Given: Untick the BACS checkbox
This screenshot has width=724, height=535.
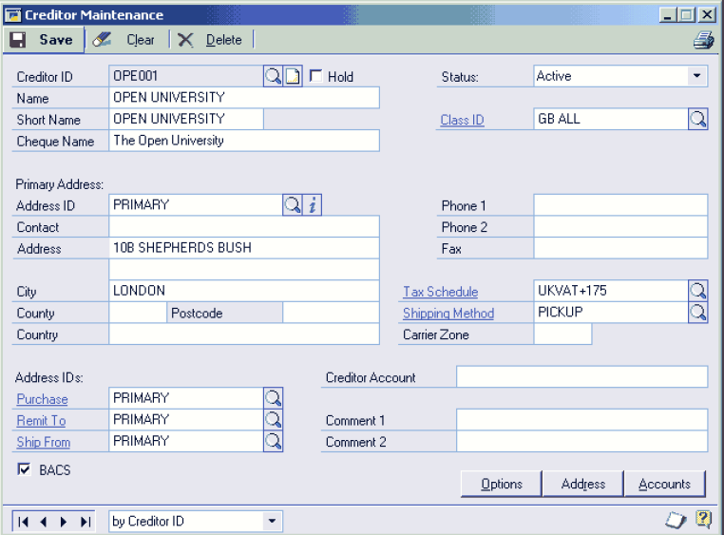Looking at the screenshot, I should tap(24, 469).
